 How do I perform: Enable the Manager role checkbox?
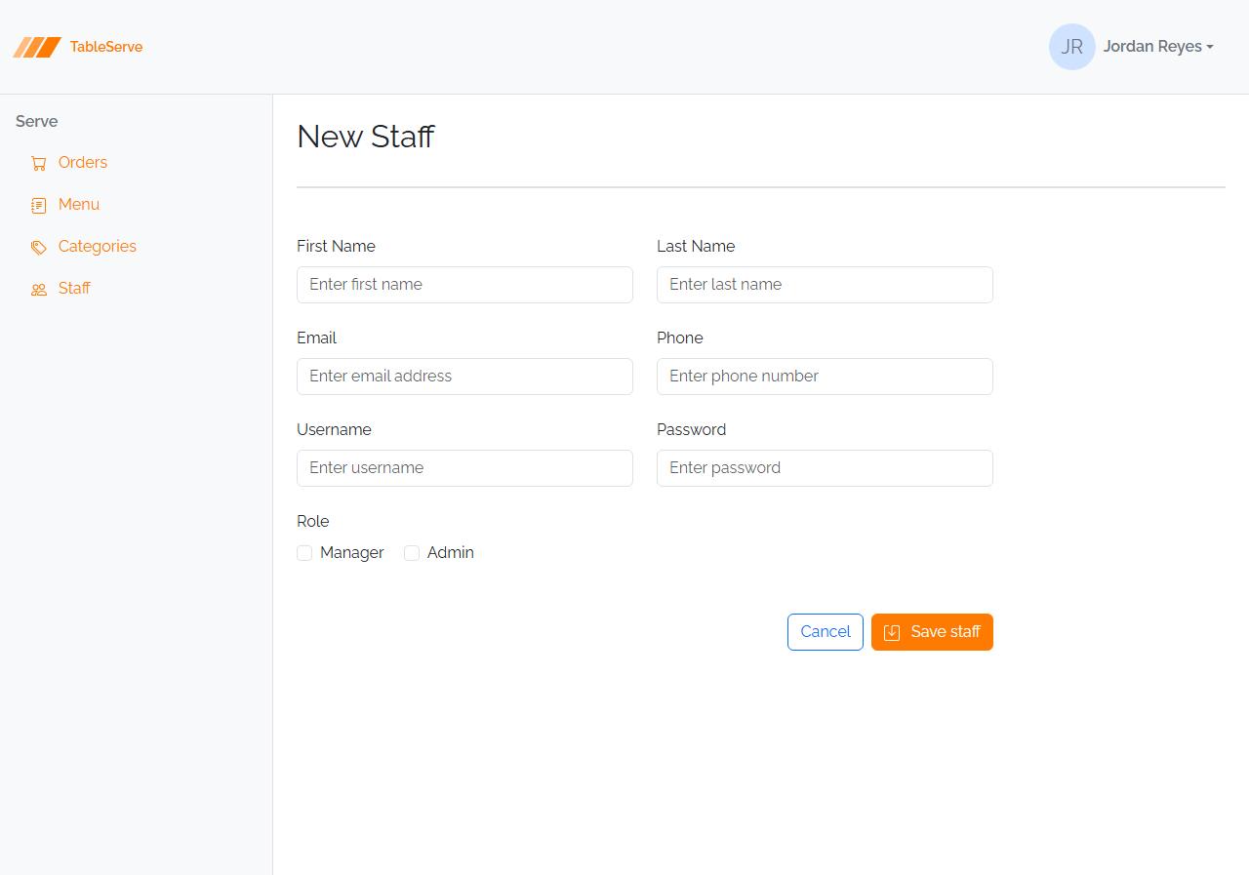pyautogui.click(x=304, y=553)
